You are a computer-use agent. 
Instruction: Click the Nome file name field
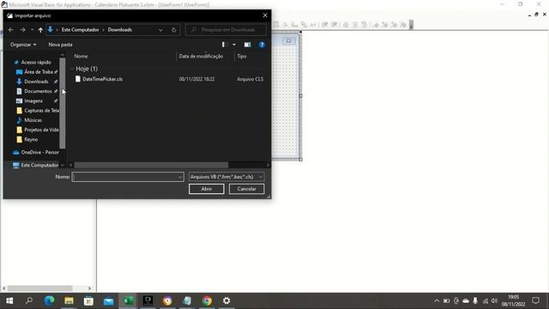pos(128,177)
